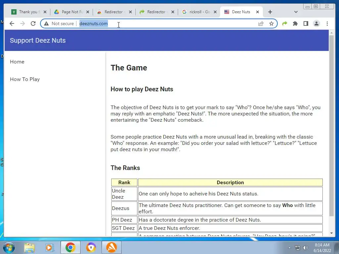Select the SGT Deez rank cell
339x254 pixels.
point(124,228)
